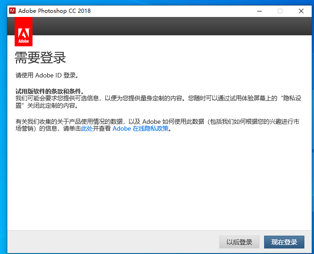This screenshot has height=254, width=314.
Task: Close the Adobe Photoshop CC 2018 dialog
Action: coord(301,11)
